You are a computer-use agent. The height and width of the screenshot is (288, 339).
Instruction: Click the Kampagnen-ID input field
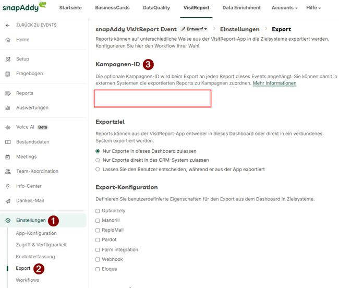tap(153, 99)
